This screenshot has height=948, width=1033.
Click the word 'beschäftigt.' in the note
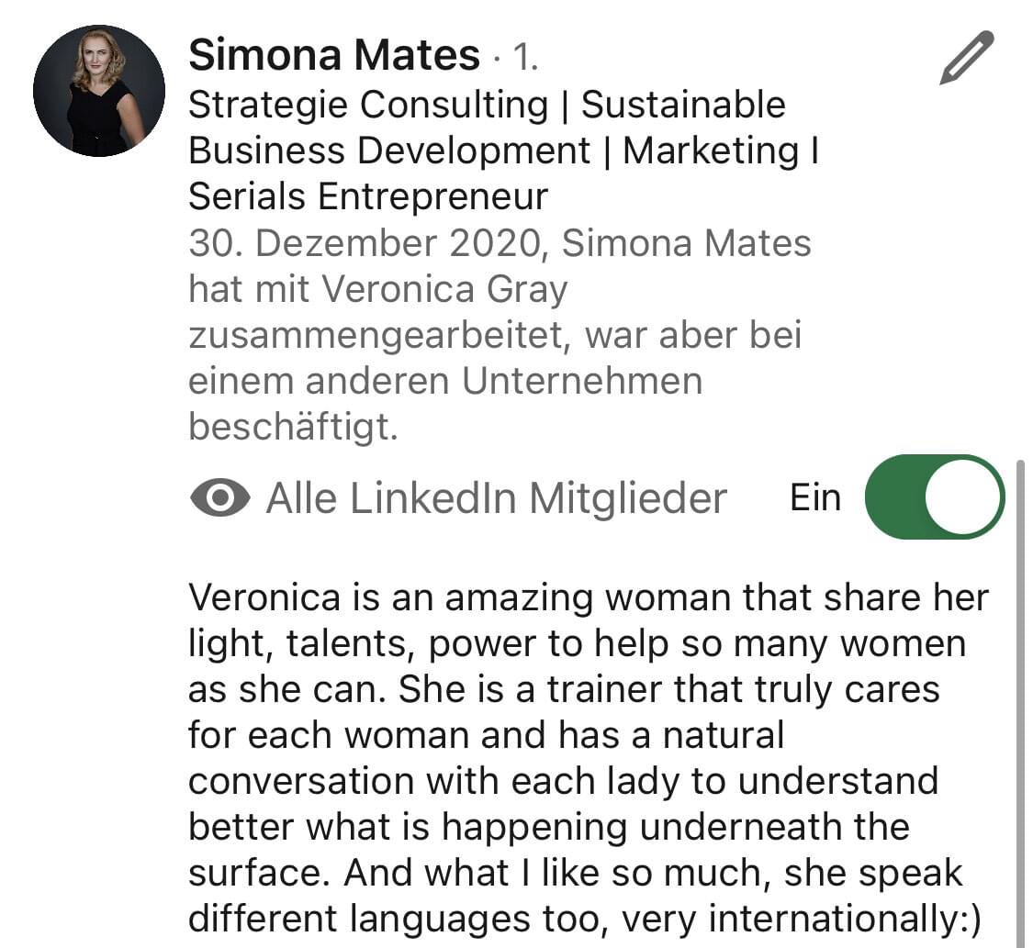tap(293, 427)
